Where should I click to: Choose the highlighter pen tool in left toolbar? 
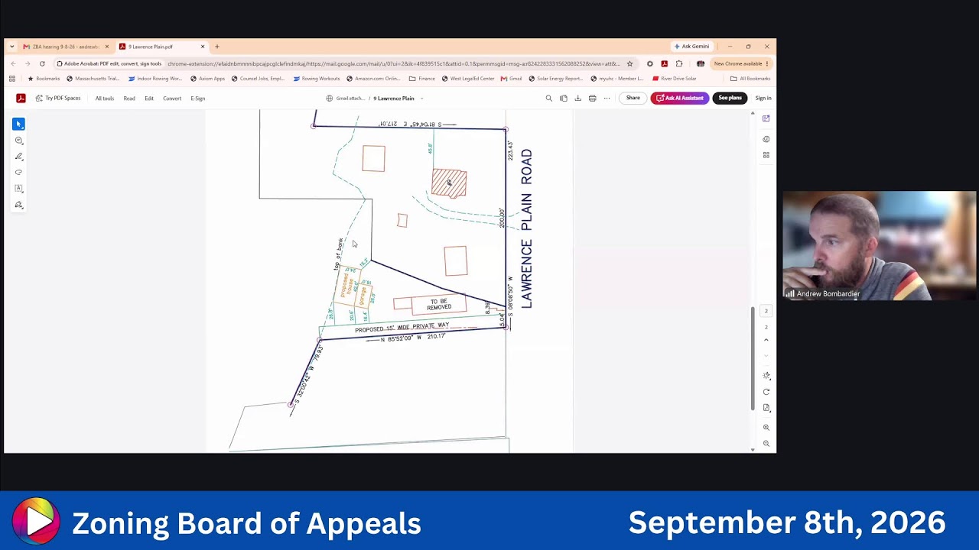(18, 156)
